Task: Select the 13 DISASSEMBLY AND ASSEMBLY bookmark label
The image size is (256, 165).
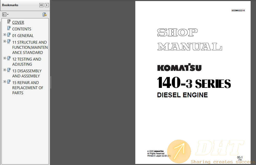Action: coord(27,73)
